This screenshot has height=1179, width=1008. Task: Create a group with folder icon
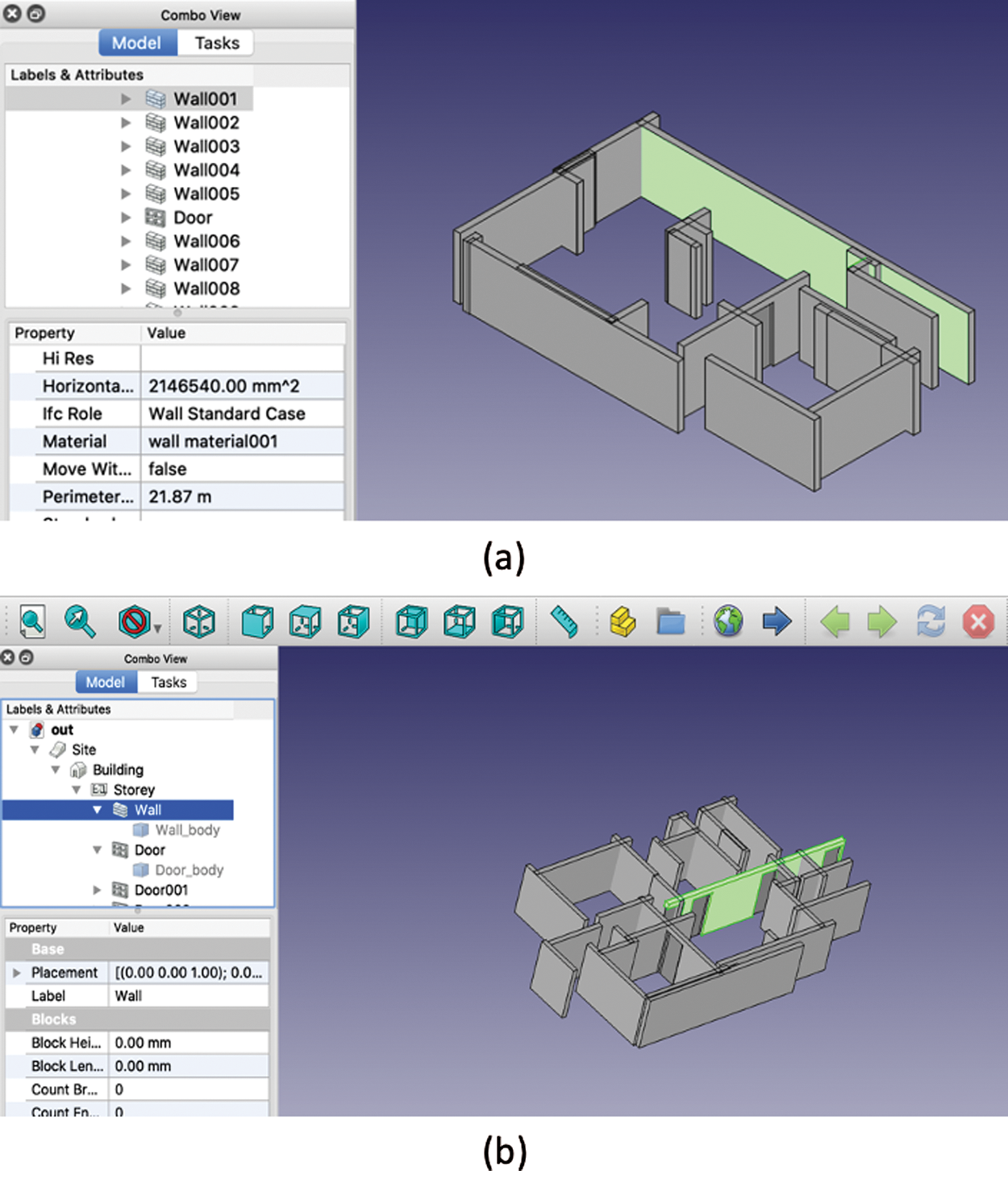click(670, 621)
